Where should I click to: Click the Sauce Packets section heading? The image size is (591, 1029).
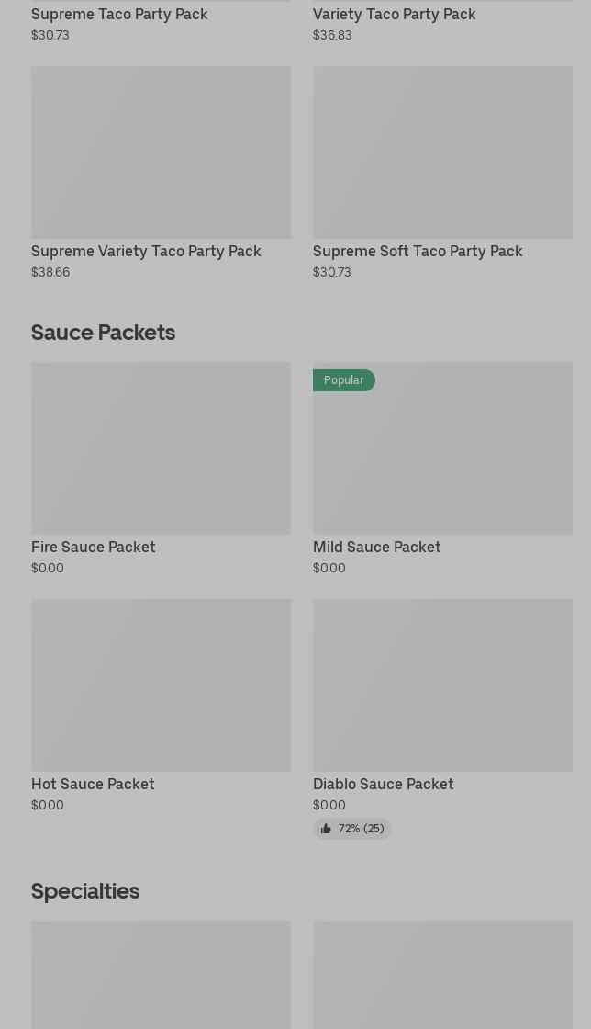(103, 332)
